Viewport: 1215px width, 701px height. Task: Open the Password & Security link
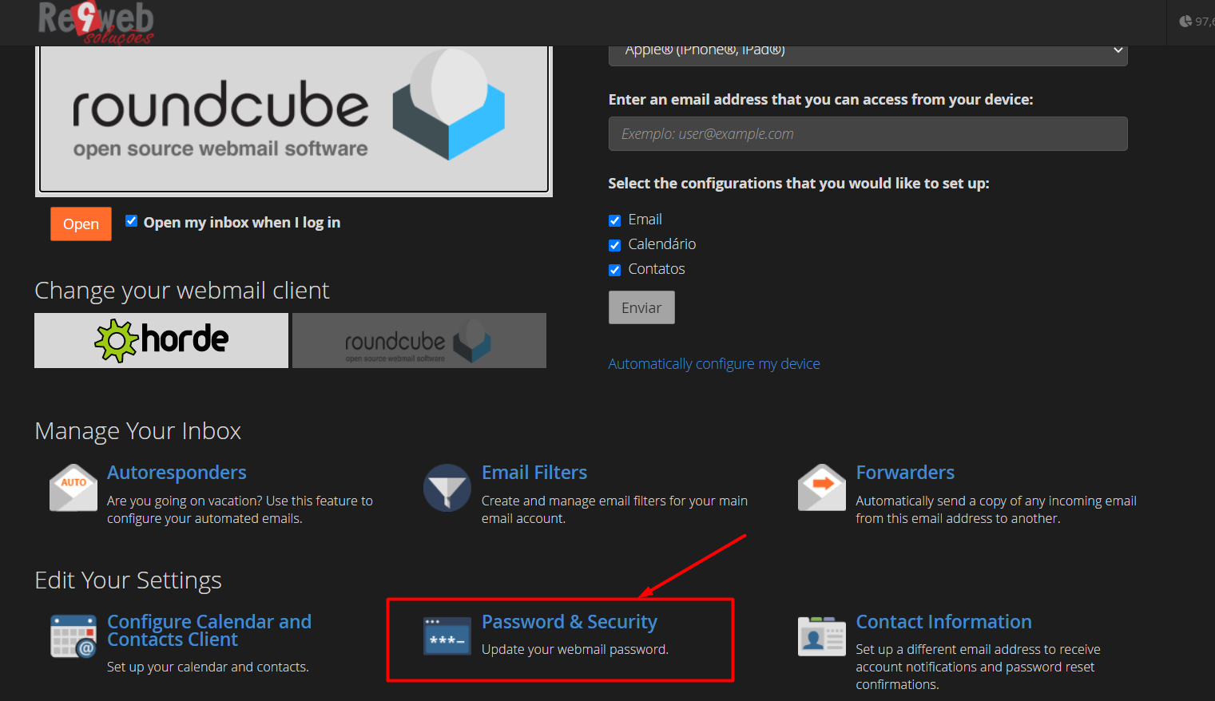click(x=570, y=622)
